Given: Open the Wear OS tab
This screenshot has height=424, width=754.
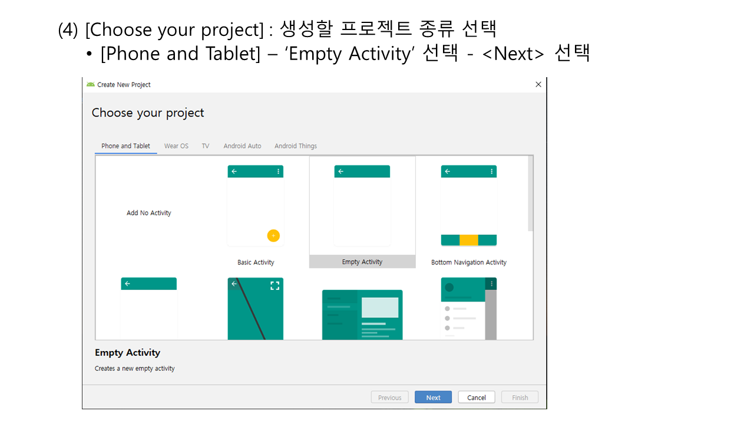Looking at the screenshot, I should (x=176, y=146).
